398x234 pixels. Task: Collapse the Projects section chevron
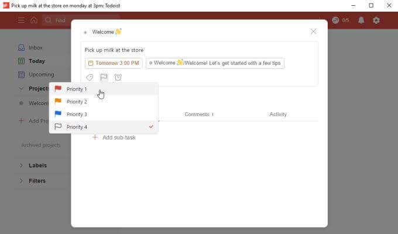click(21, 89)
